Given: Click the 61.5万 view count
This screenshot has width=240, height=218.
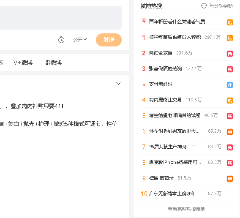Looking at the screenshot, I should coord(184,178).
